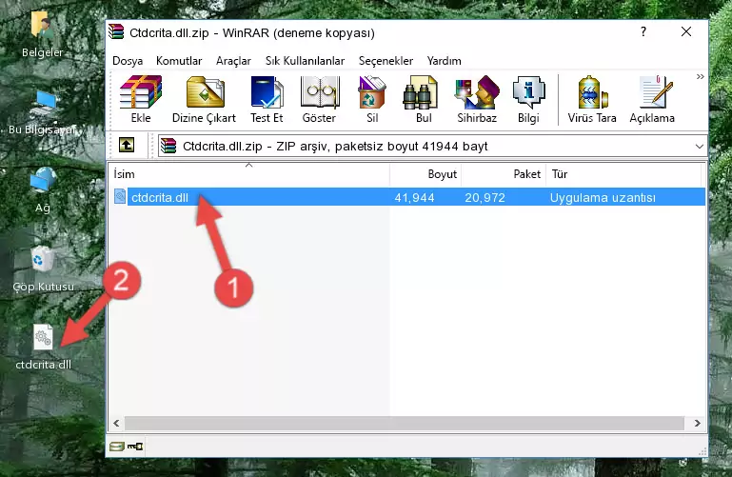Open the Bul search tool
Screen dimensions: 732x477
click(424, 99)
